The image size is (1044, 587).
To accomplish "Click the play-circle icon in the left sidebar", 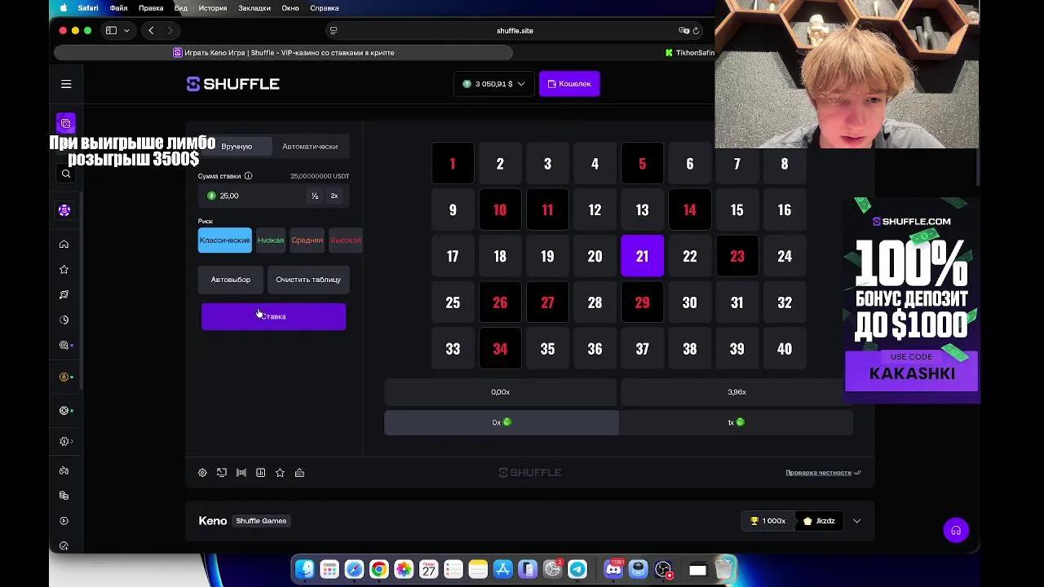I will pyautogui.click(x=64, y=521).
